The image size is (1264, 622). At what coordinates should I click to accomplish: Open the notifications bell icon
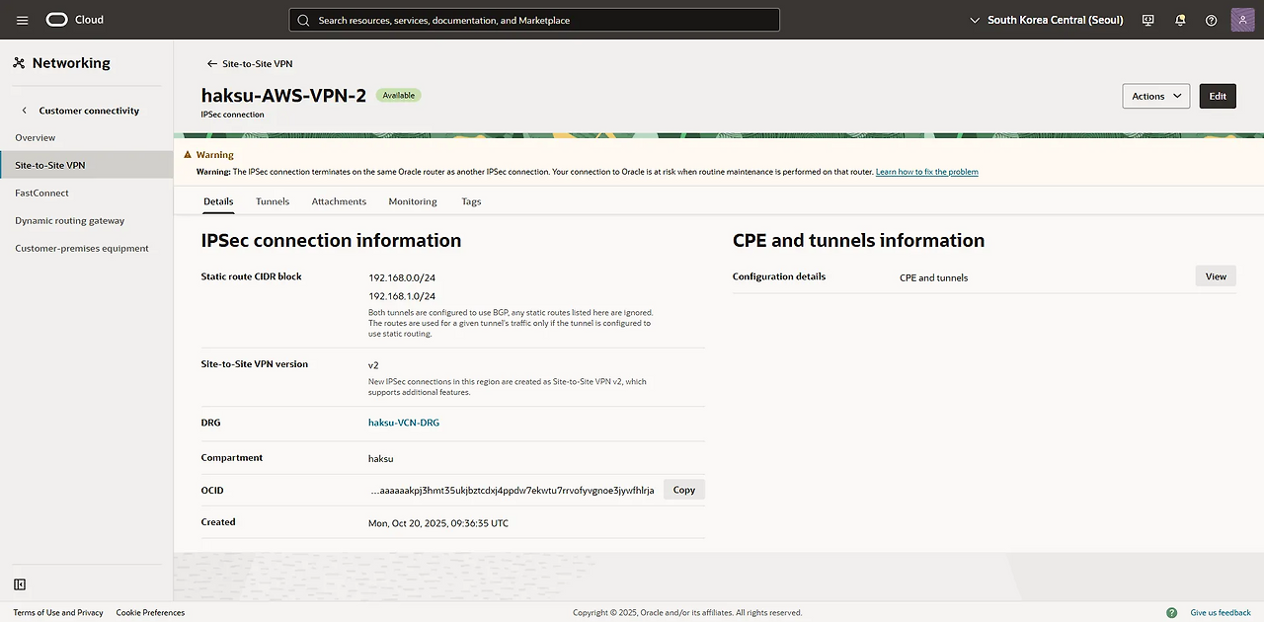coord(1180,20)
